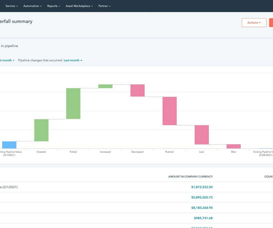Click the Ending Pipeline Value axis label
This screenshot has height=228, width=273.
click(263, 153)
